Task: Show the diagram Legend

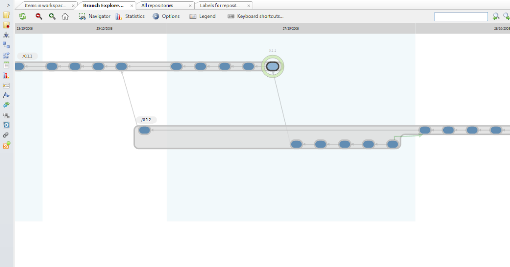Action: tap(203, 16)
